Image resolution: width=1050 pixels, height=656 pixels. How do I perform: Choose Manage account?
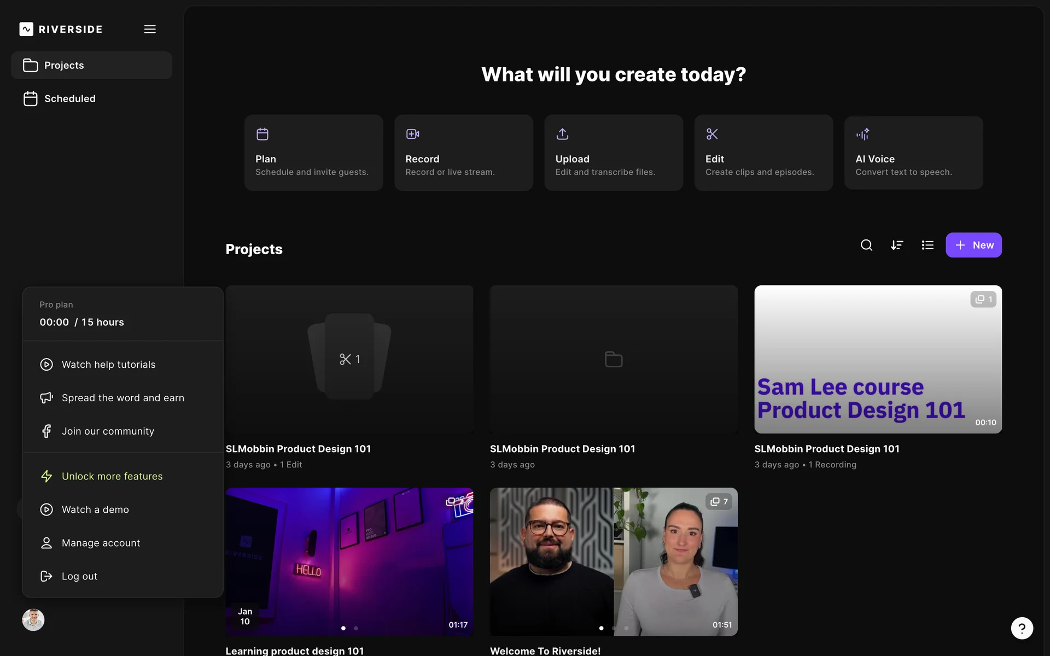tap(101, 543)
